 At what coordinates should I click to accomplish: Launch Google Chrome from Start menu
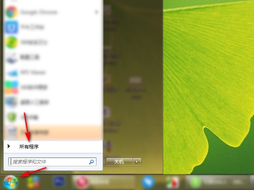point(53,12)
